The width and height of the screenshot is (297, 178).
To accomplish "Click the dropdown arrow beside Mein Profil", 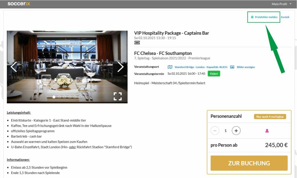I will pyautogui.click(x=291, y=4).
